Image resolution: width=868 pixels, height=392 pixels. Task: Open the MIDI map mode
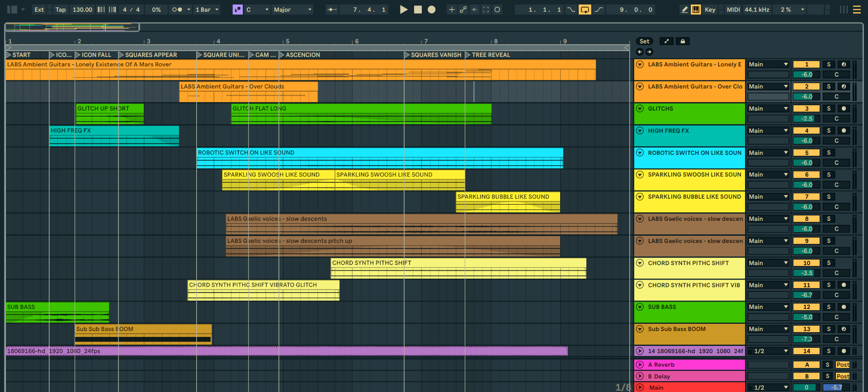(733, 9)
